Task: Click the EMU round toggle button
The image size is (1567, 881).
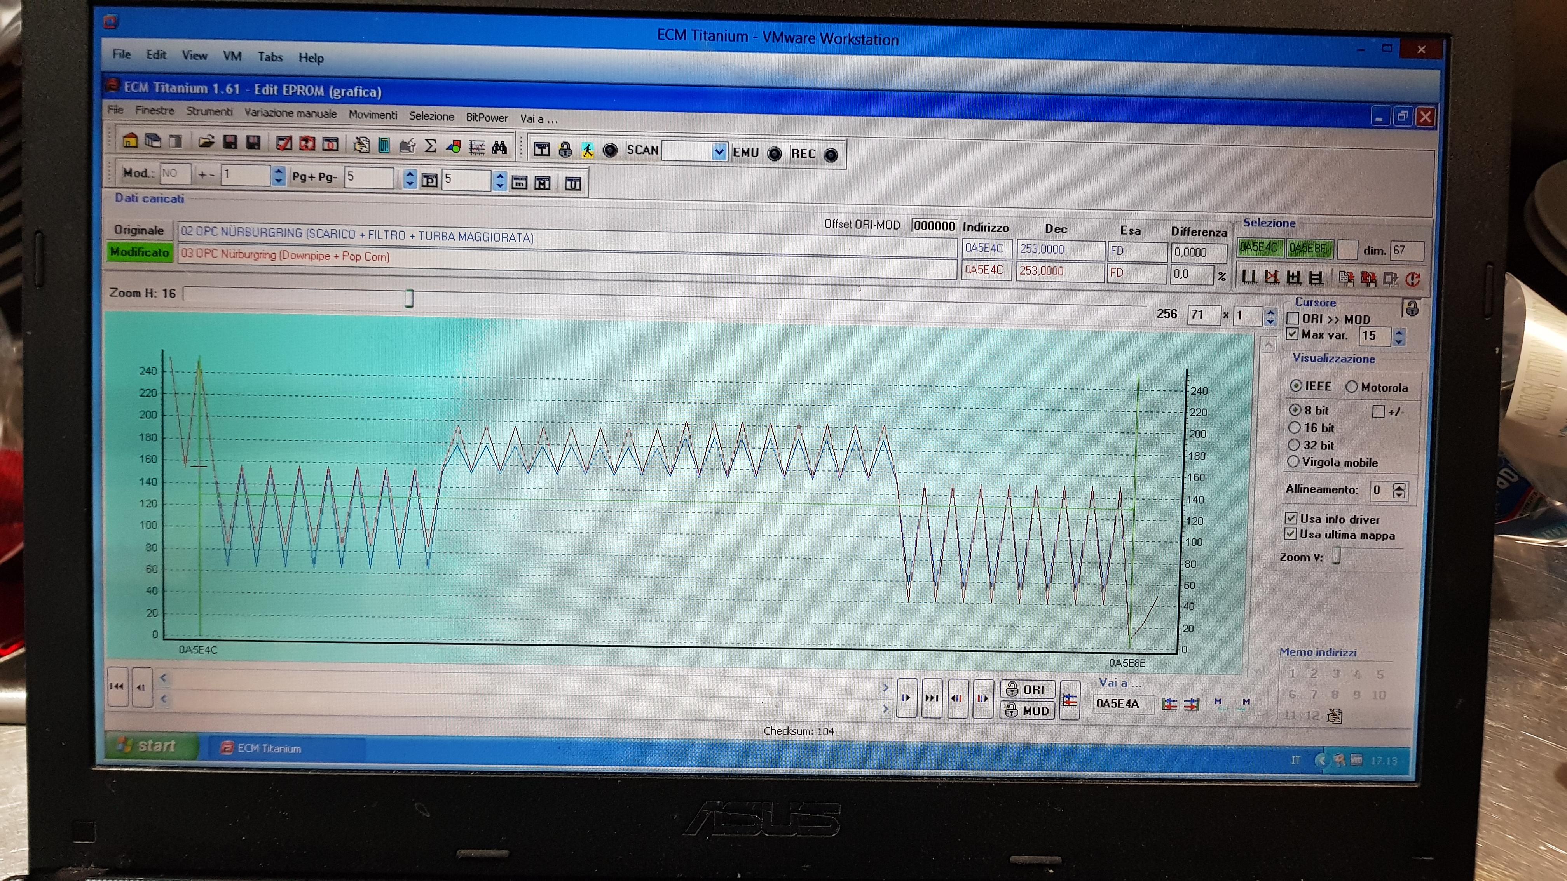Action: click(775, 153)
